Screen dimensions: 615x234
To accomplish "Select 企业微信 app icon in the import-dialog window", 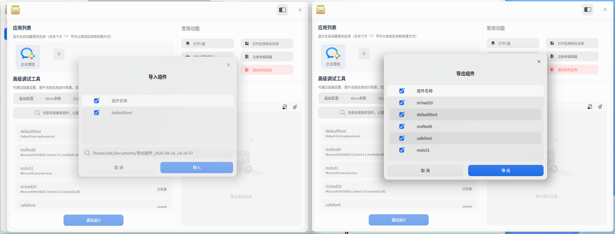I will [x=28, y=57].
